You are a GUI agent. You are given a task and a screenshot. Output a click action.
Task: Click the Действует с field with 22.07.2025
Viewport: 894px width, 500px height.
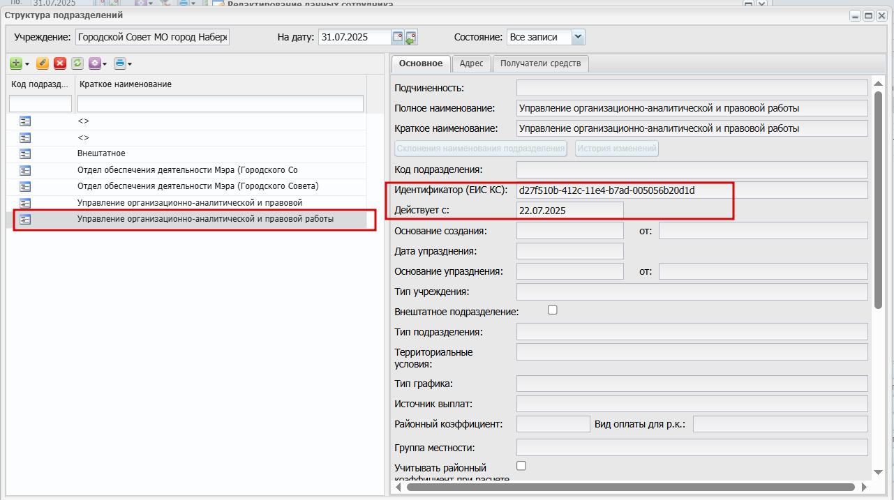[x=570, y=210]
